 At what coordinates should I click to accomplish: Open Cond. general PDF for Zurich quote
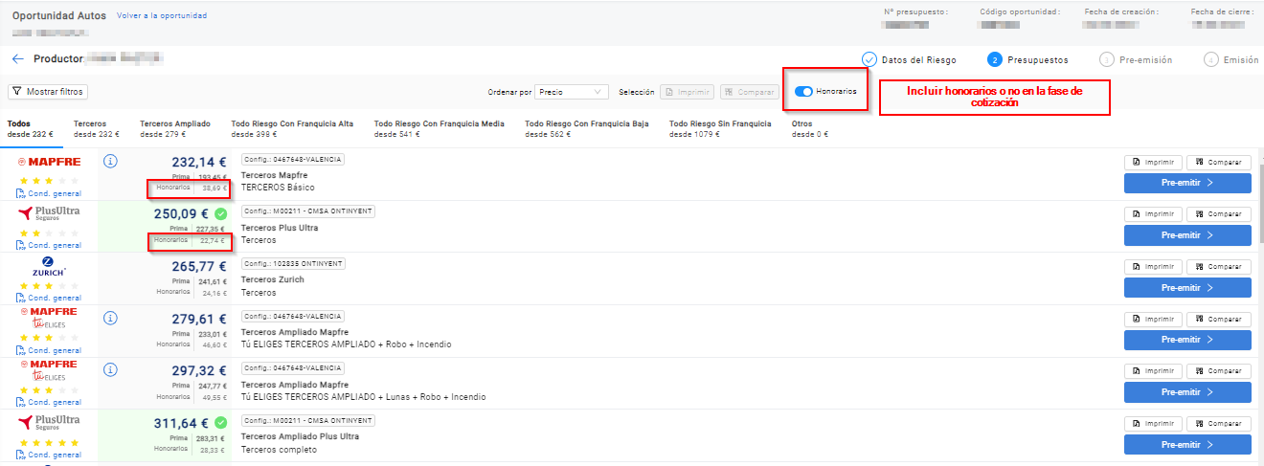[49, 298]
